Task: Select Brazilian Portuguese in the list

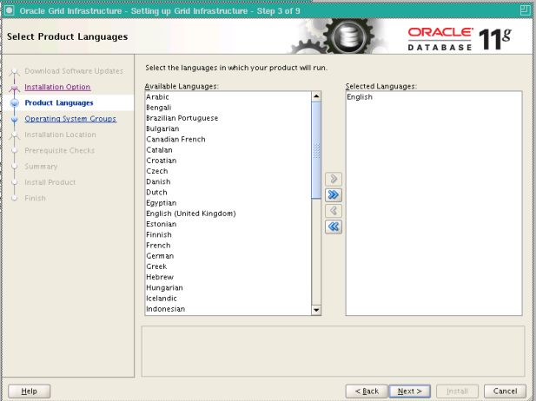Action: [228, 118]
